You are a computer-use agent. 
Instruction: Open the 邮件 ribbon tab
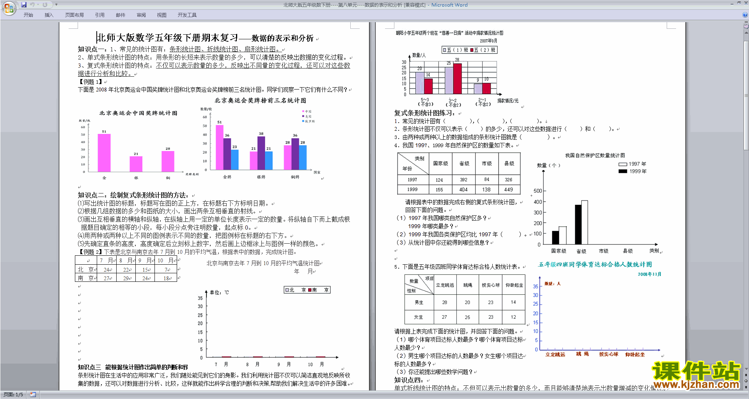coord(121,15)
